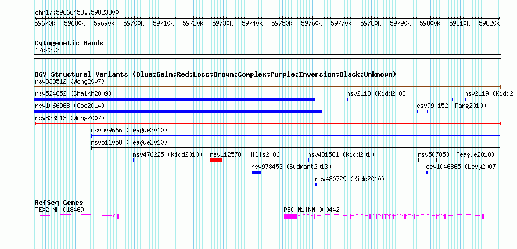The width and height of the screenshot is (517, 249).
Task: Open the PECAM1|NM_000442 gene label
Action: 311,210
